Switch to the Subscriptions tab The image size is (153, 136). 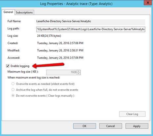(x=24, y=12)
